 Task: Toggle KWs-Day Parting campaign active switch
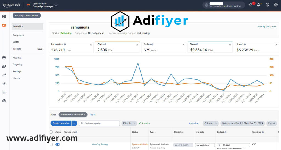point(58,145)
